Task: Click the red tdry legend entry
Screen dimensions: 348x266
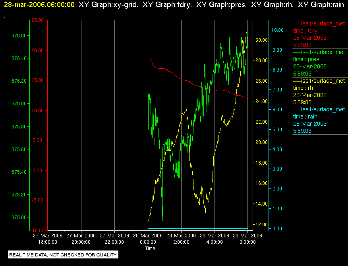Action: click(x=320, y=34)
